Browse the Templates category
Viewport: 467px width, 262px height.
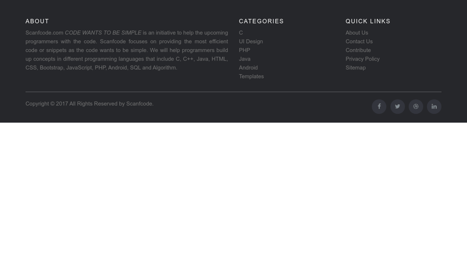[x=251, y=77]
